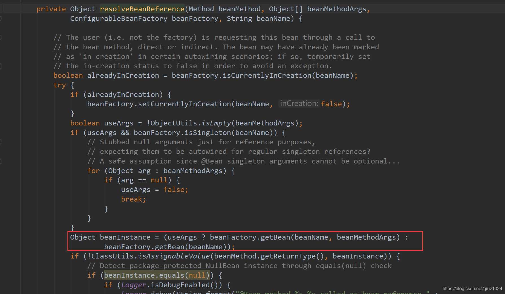Collapse the fold marker at 'Stubbed null arguments' comment
The width and height of the screenshot is (505, 294).
[1, 142]
